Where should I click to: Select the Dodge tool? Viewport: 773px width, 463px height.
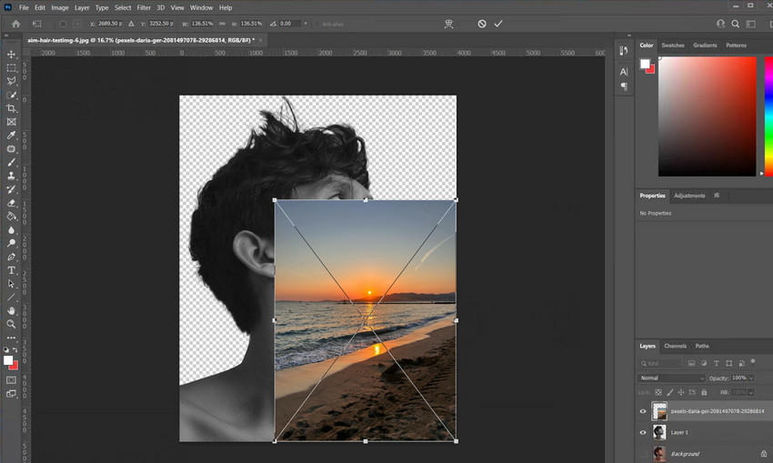(x=11, y=243)
